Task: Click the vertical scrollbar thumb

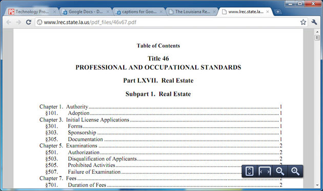Action: (x=317, y=38)
